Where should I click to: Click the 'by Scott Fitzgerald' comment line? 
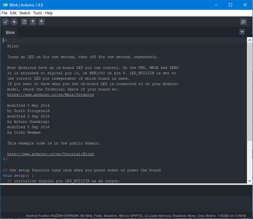tap(28, 111)
